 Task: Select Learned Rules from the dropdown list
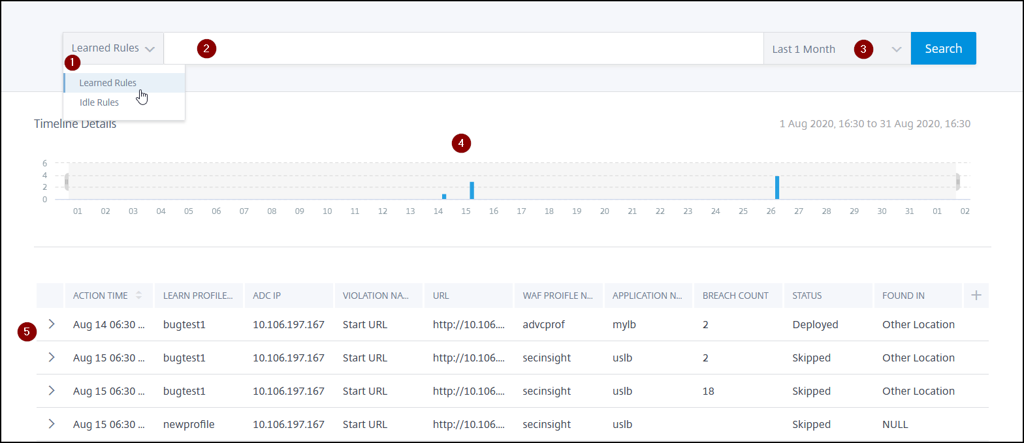coord(124,83)
